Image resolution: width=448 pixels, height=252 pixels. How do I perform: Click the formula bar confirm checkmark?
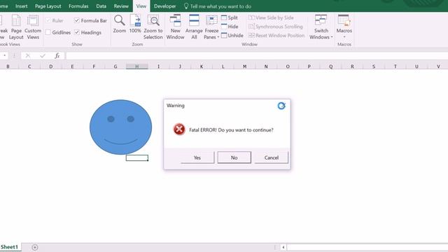43,56
